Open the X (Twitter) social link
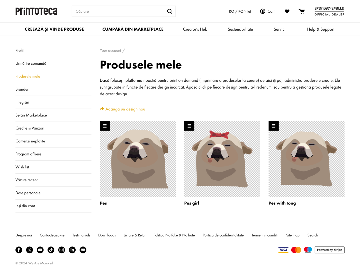The height and width of the screenshot is (273, 360). click(30, 250)
